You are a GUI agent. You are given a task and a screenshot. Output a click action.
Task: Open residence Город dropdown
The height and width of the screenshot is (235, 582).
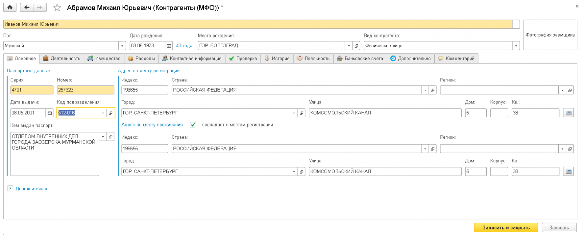[294, 171]
